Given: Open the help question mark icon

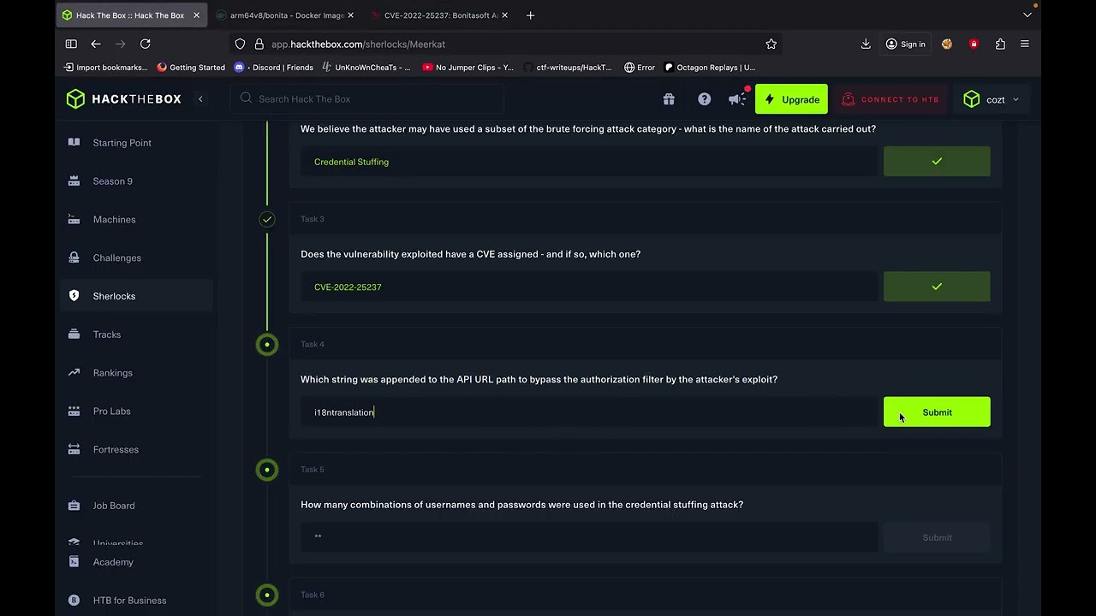Looking at the screenshot, I should 704,99.
